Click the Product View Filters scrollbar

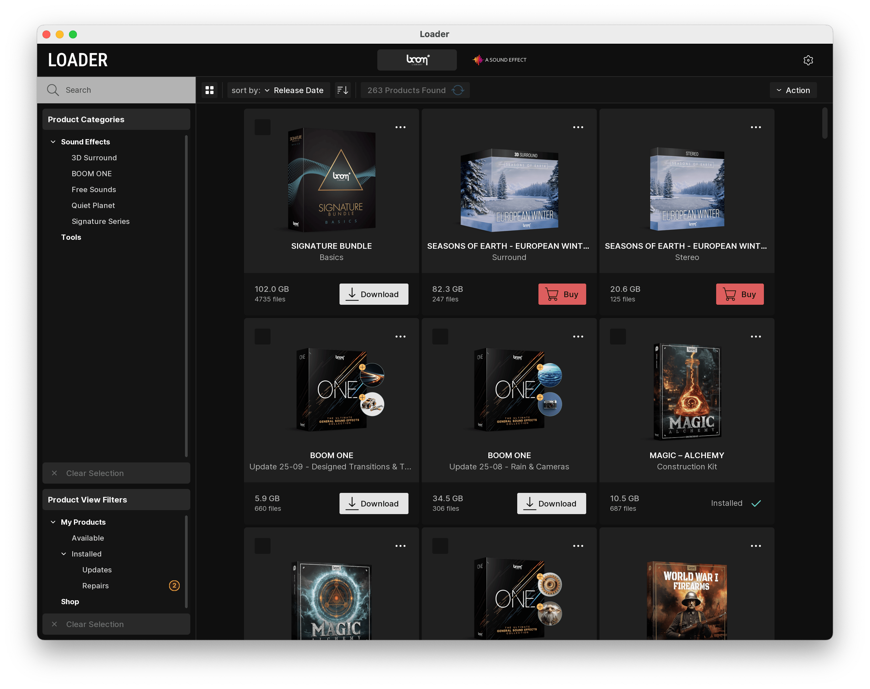pyautogui.click(x=186, y=561)
